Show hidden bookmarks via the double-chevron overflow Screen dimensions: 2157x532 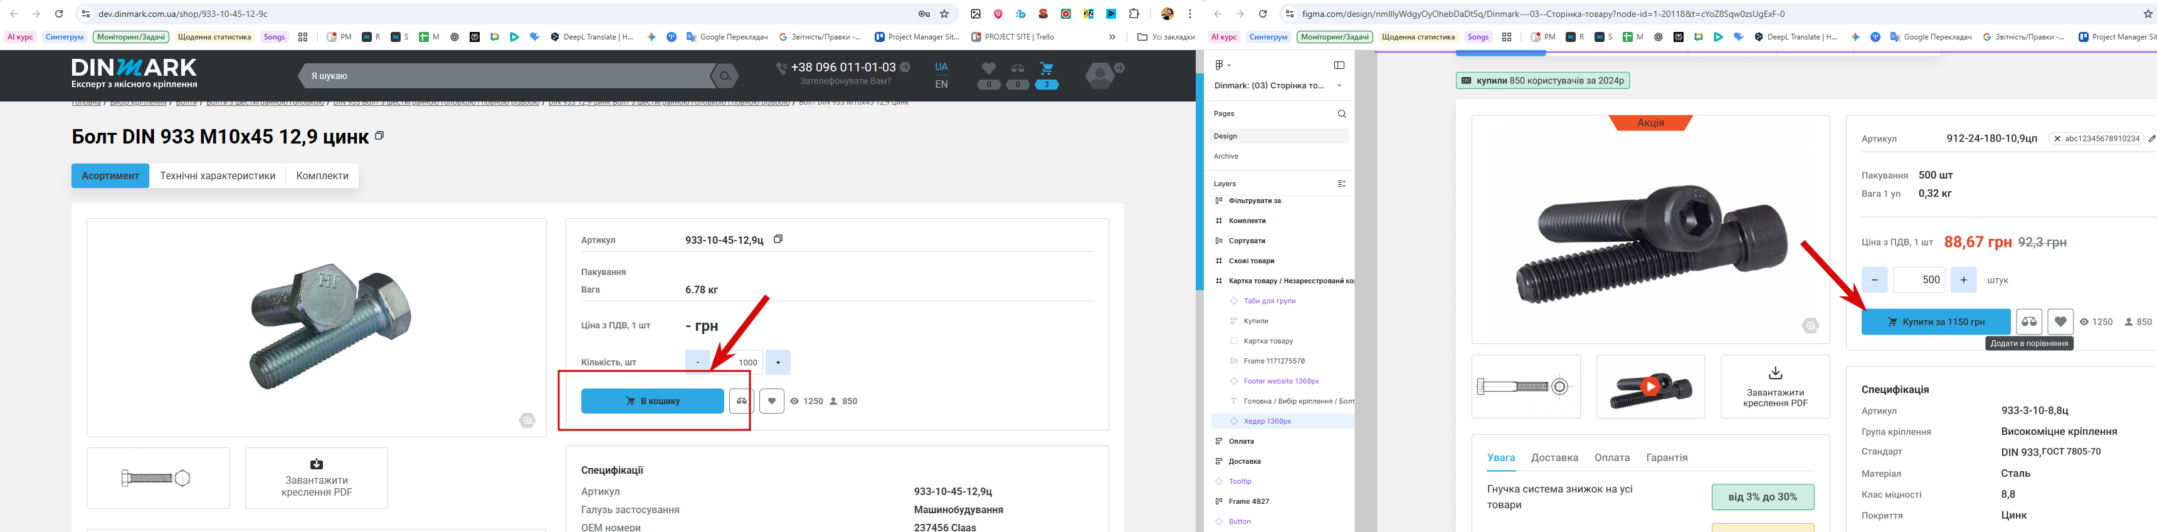1112,37
